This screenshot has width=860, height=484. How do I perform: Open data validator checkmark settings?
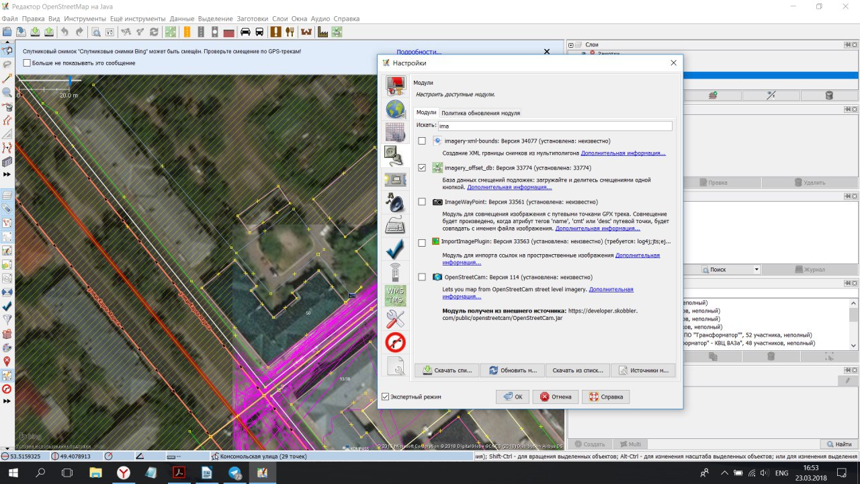[x=395, y=249]
